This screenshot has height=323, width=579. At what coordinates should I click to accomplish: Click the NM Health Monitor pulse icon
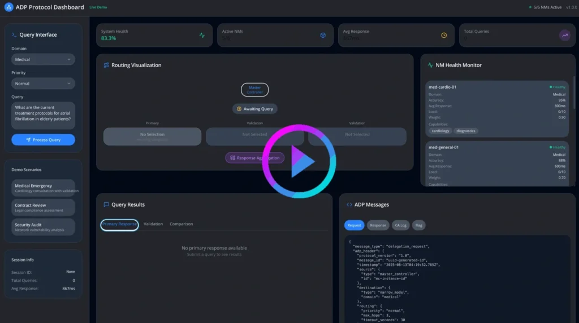430,66
